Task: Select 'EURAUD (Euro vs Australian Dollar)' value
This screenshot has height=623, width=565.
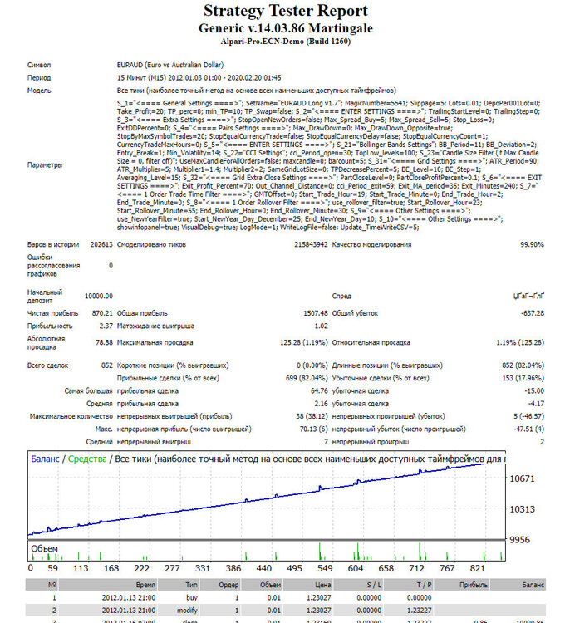Action: click(170, 65)
